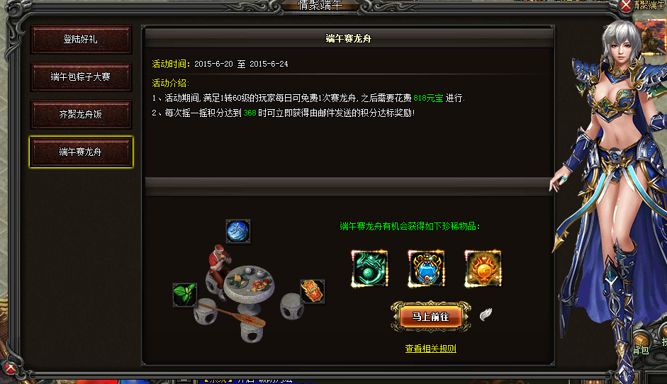The height and width of the screenshot is (384, 667).
Task: Click the golden fire orb reward icon
Action: pos(483,269)
